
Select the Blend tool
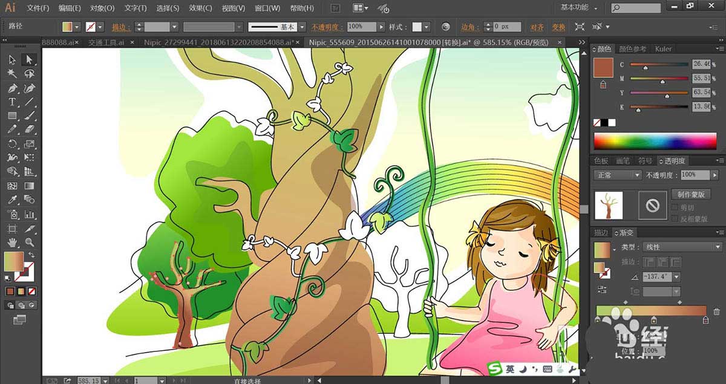29,200
